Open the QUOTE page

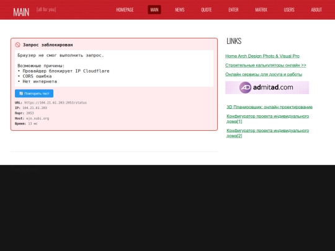pyautogui.click(x=207, y=10)
